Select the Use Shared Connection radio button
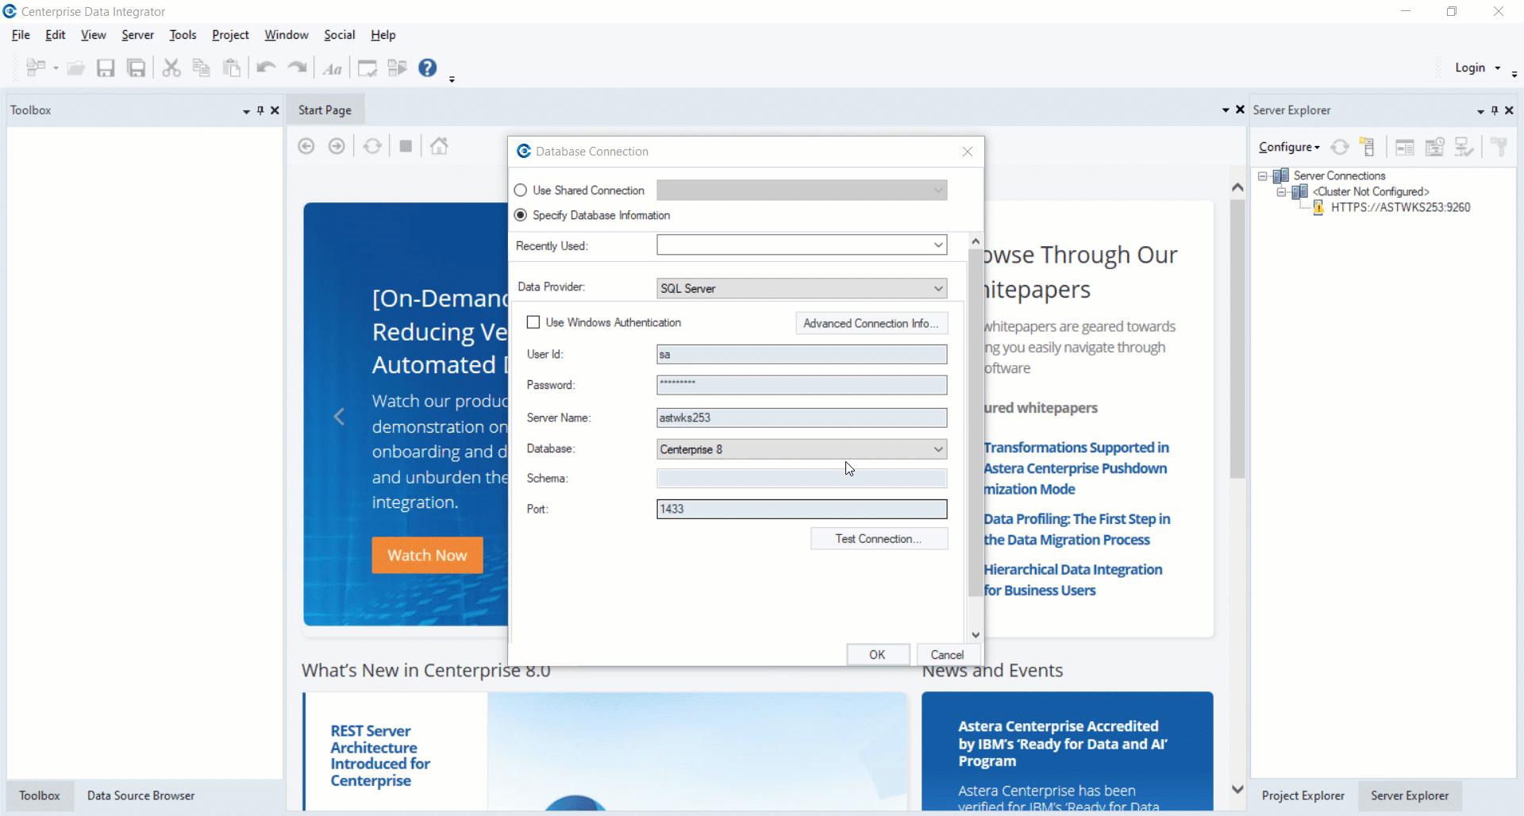The width and height of the screenshot is (1524, 816). tap(521, 191)
